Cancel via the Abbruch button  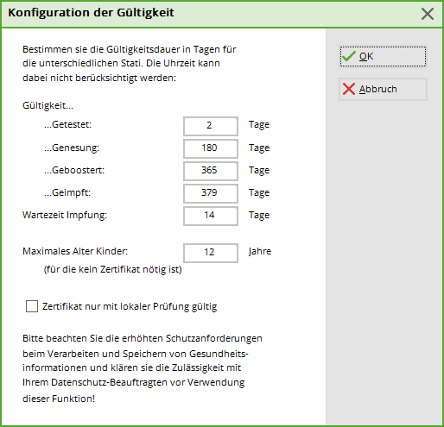383,89
